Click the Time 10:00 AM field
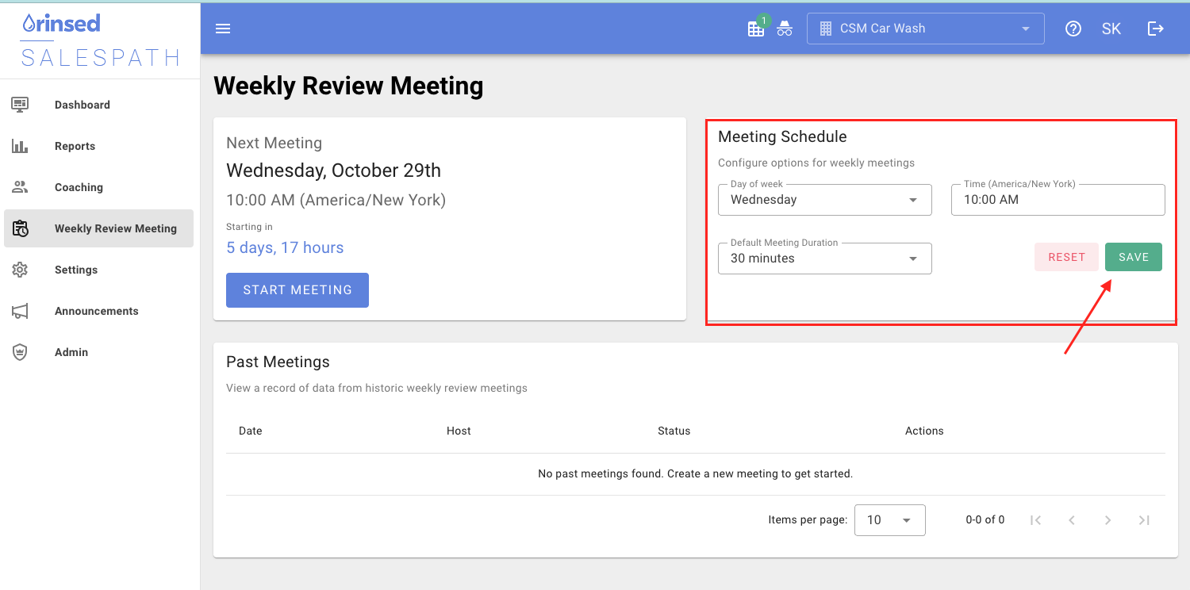 pos(1058,200)
